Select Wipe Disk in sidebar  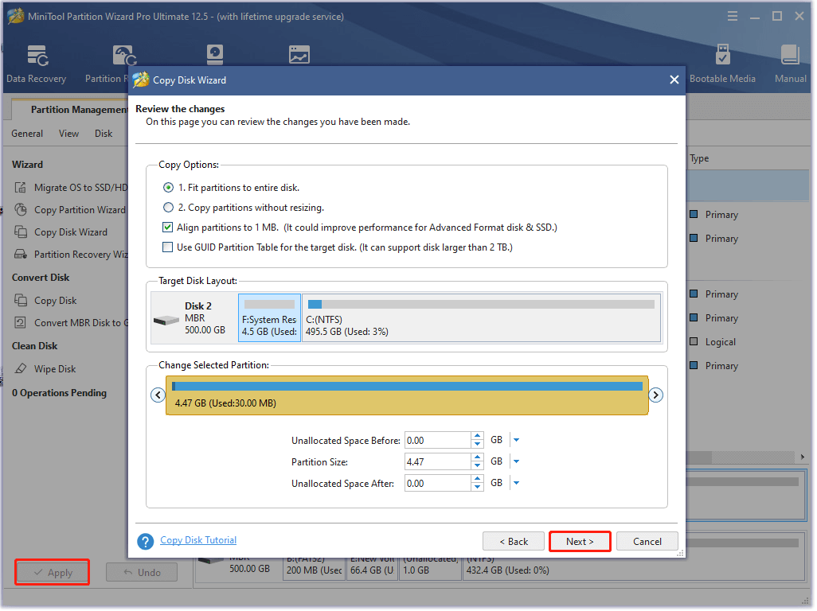[x=55, y=369]
